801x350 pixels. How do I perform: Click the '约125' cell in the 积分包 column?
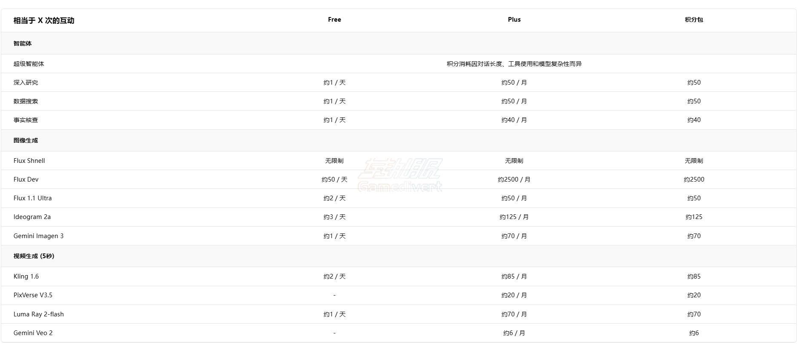point(694,217)
